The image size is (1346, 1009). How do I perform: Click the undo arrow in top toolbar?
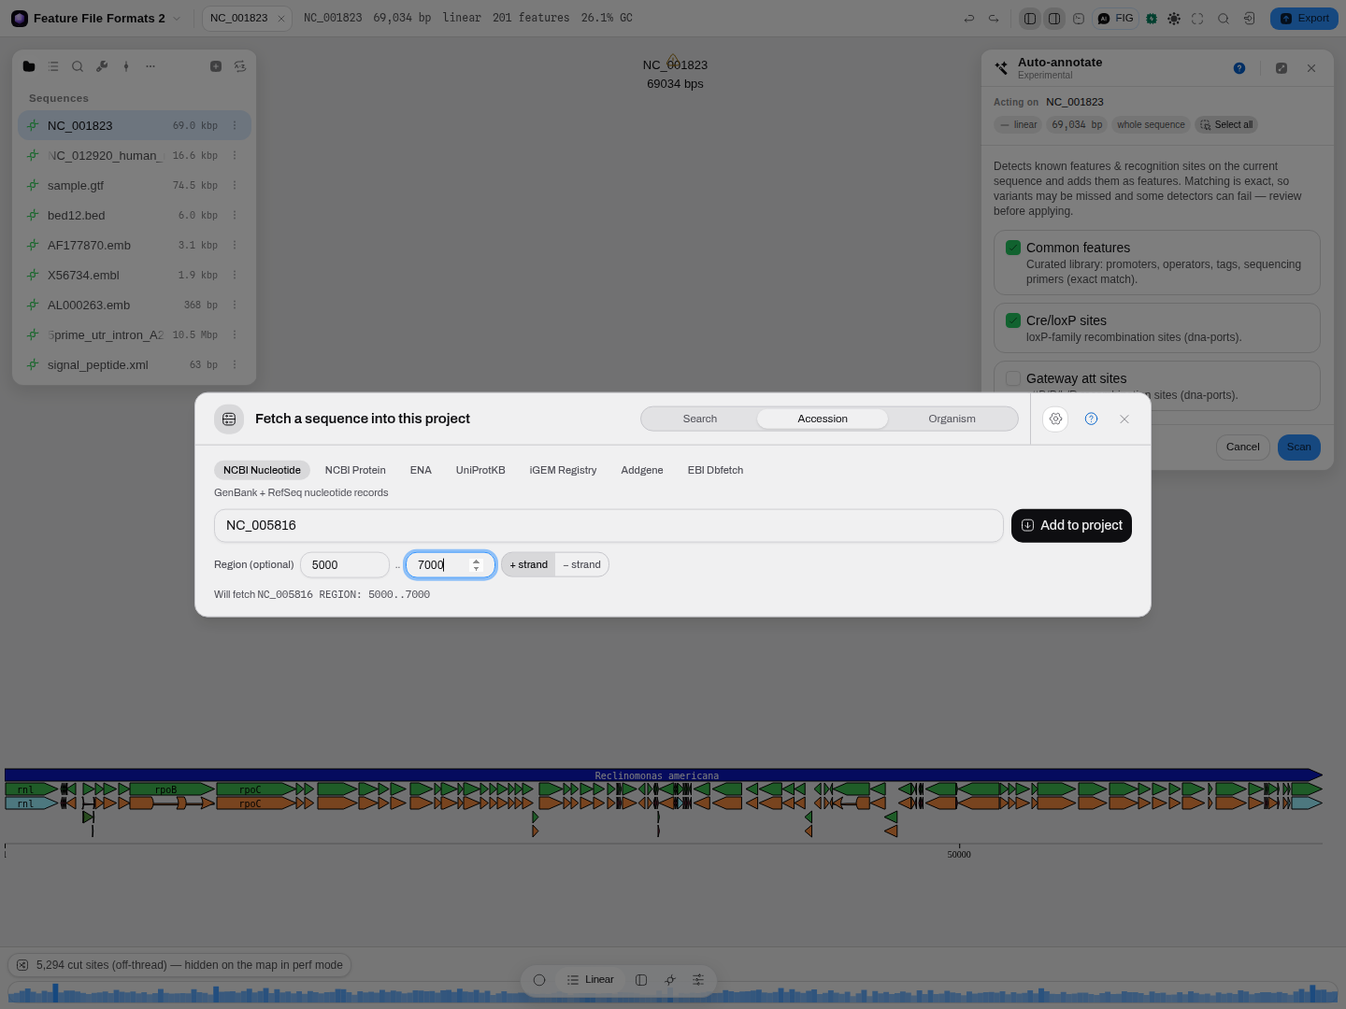[x=969, y=19]
